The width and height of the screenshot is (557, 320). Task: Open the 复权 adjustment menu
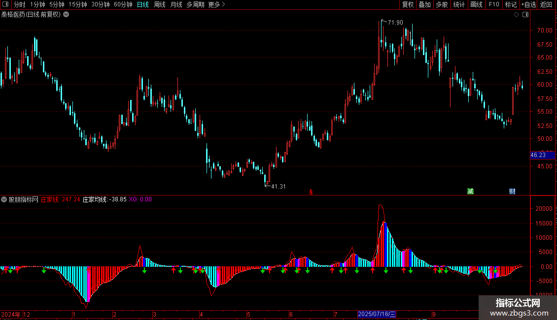[x=408, y=4]
